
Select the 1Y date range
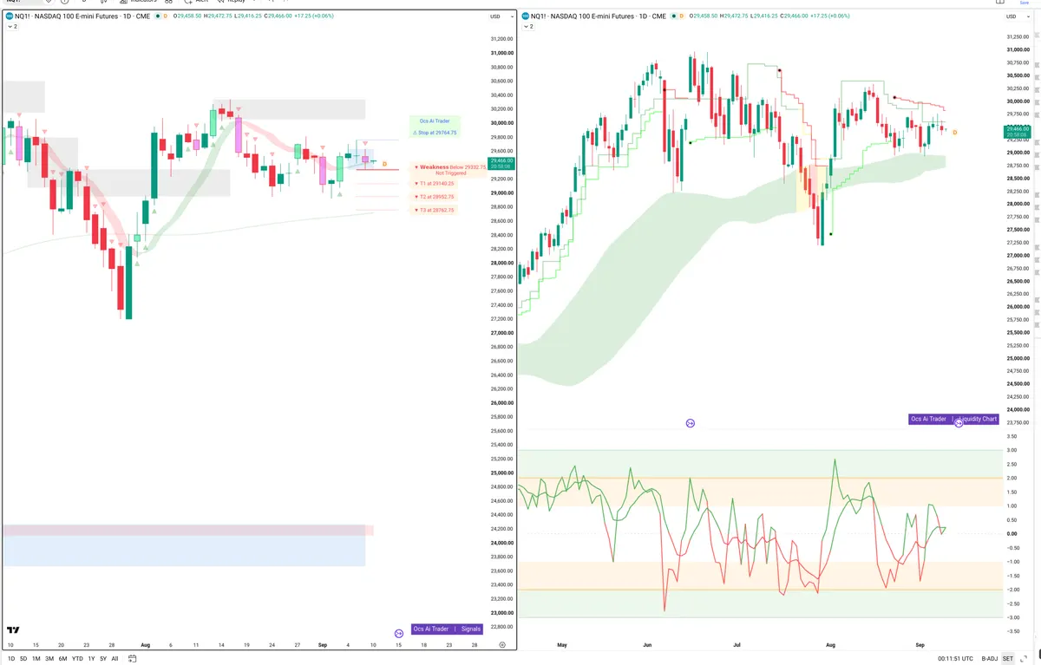click(x=91, y=659)
